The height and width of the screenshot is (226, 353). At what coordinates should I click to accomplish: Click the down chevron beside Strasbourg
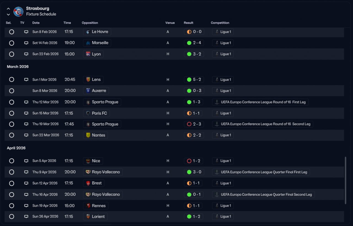8,14
